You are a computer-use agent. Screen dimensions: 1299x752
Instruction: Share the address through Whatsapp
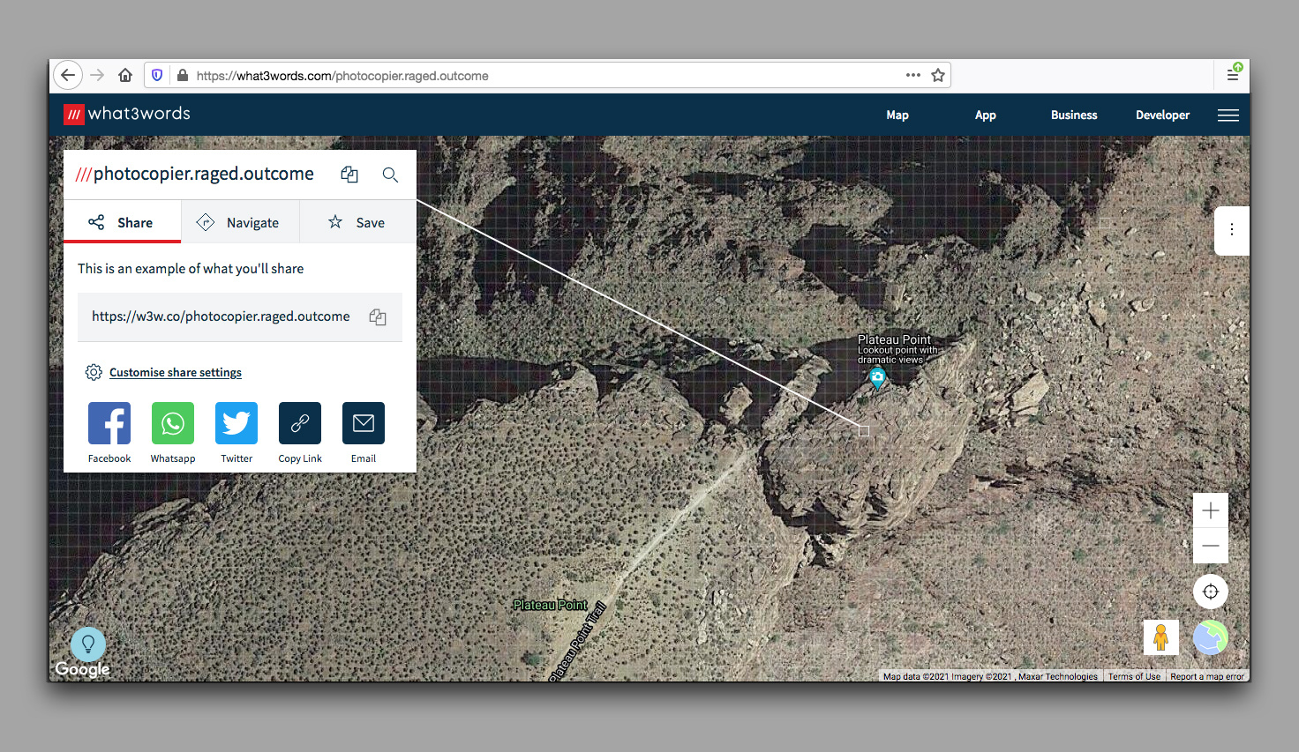click(x=173, y=423)
